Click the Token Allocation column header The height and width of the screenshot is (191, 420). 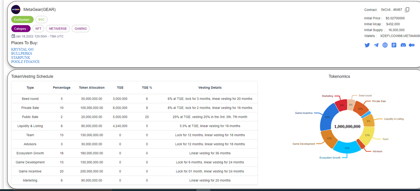pos(92,87)
